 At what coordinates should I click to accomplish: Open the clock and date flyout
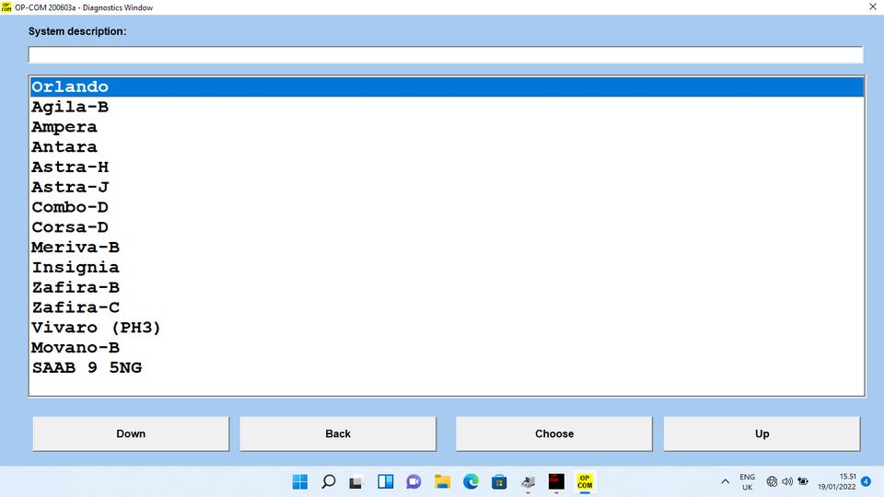(x=837, y=481)
